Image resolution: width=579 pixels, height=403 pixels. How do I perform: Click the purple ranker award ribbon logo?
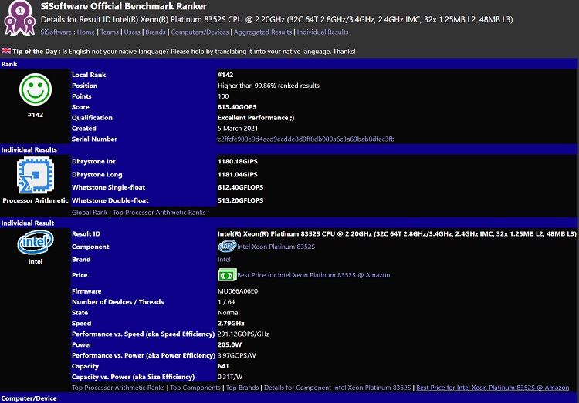coord(20,18)
